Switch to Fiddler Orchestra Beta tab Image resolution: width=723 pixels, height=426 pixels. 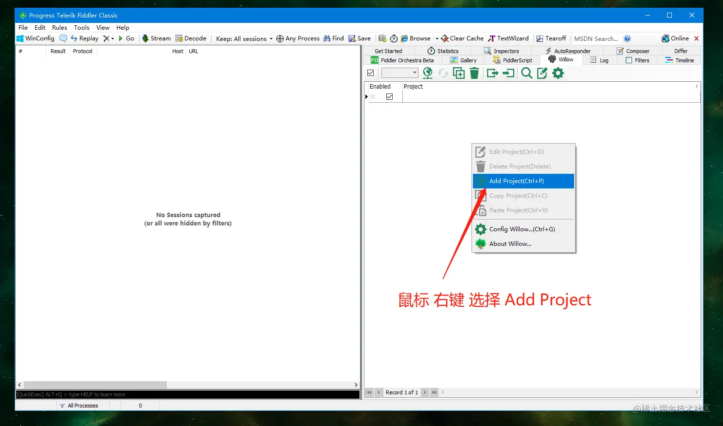click(x=402, y=60)
